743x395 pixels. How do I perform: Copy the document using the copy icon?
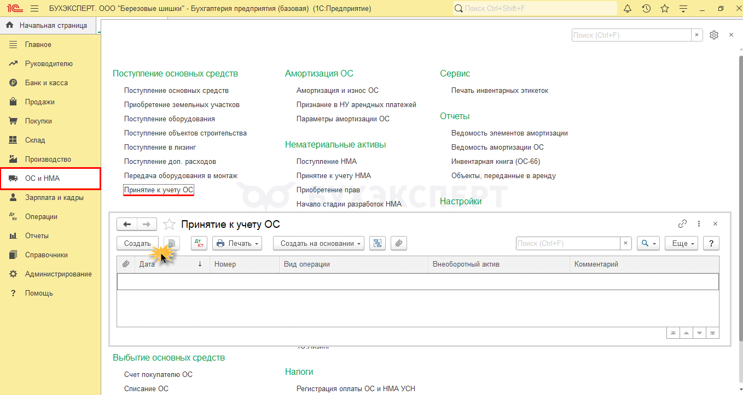pos(172,244)
